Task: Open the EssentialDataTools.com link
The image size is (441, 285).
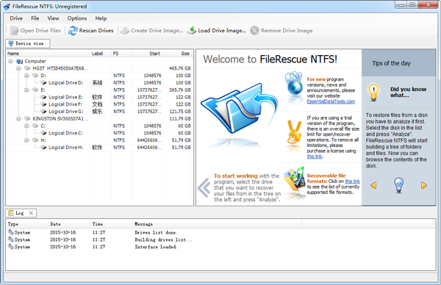Action: point(331,101)
